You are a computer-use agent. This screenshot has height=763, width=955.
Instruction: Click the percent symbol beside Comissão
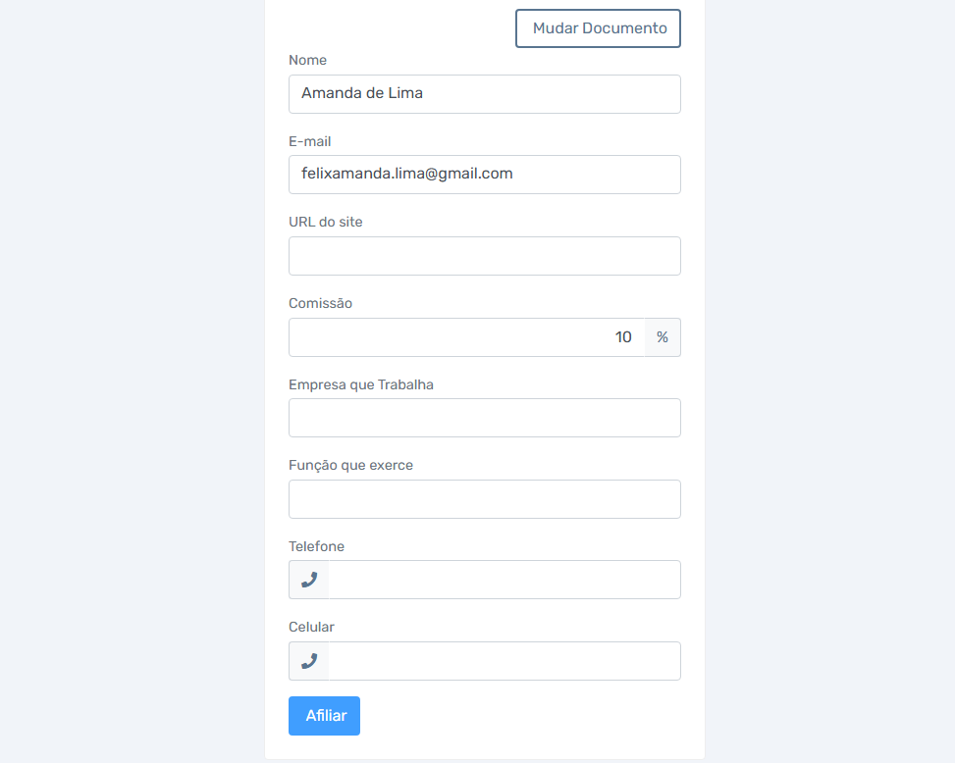[663, 337]
